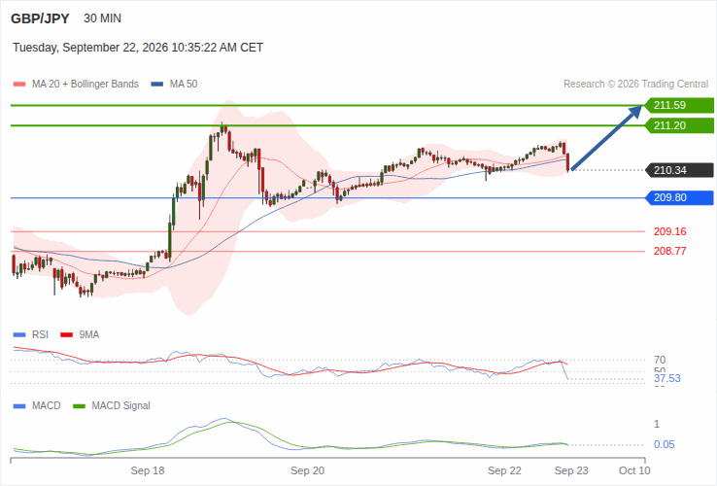Click the MACD value 0.05 label
717x486 pixels.
click(x=664, y=444)
